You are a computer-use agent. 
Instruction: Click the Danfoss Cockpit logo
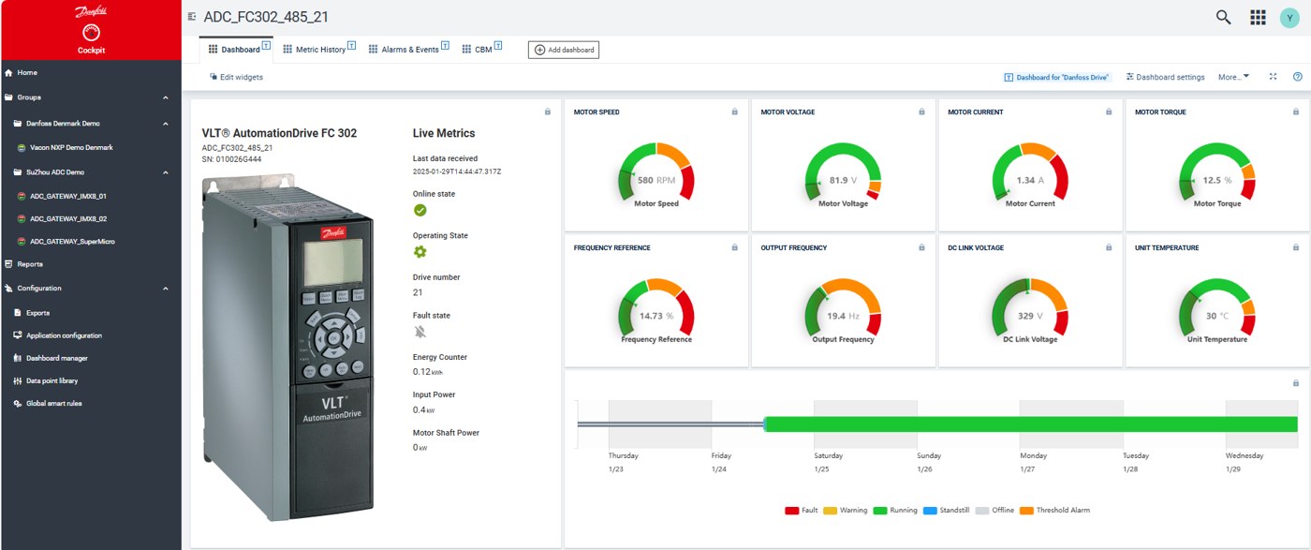tap(91, 30)
